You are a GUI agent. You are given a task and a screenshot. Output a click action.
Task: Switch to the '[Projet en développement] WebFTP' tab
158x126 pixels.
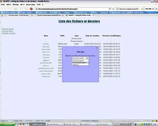coord(49,15)
